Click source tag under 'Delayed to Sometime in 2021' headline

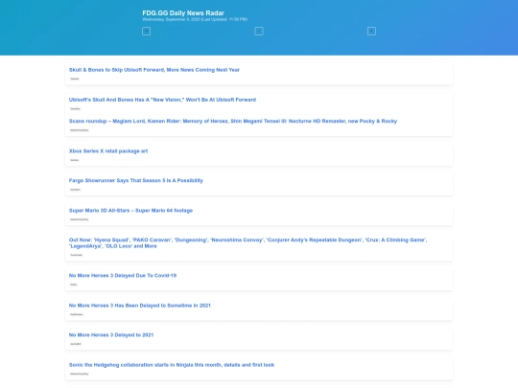click(77, 314)
